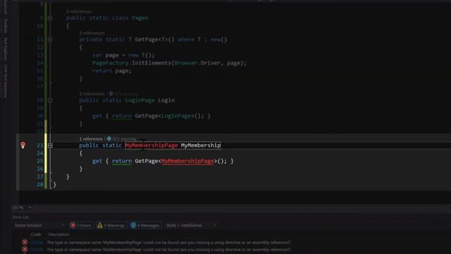Click the Description column header in Error List
The image size is (451, 254).
pyautogui.click(x=58, y=234)
